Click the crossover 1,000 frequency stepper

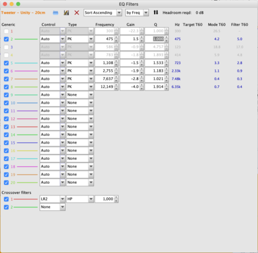[x=116, y=199]
